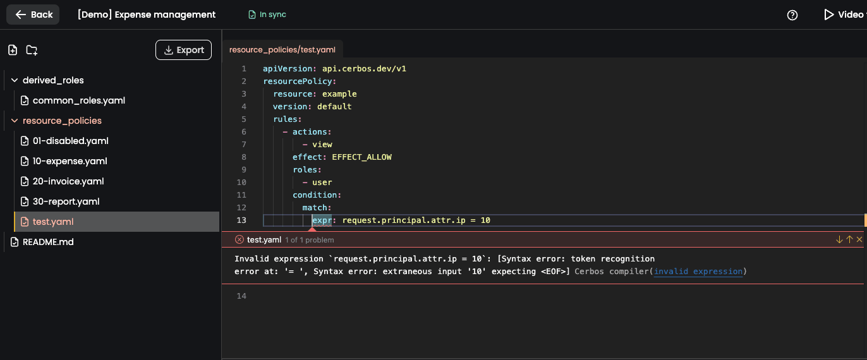Open the help question mark icon
867x360 pixels.
coord(792,15)
